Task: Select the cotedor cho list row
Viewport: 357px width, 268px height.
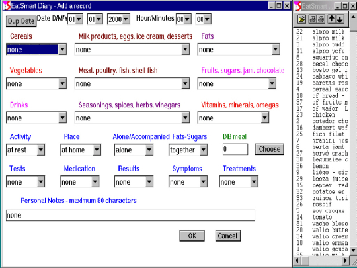Action: coord(321,121)
